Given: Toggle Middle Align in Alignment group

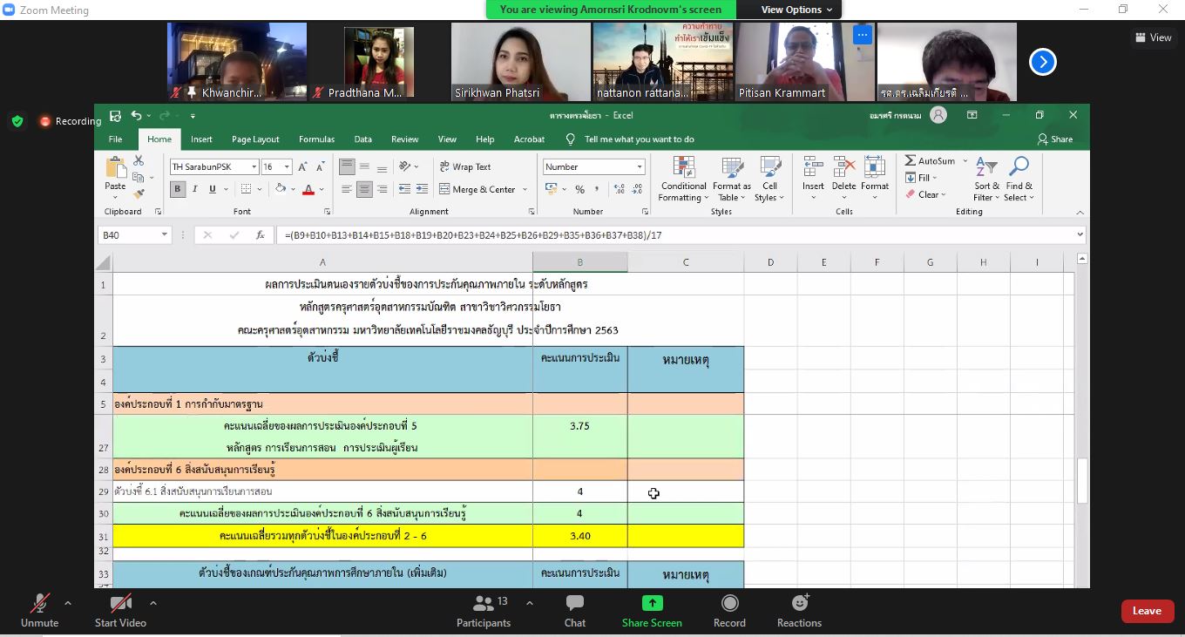Looking at the screenshot, I should (x=364, y=166).
